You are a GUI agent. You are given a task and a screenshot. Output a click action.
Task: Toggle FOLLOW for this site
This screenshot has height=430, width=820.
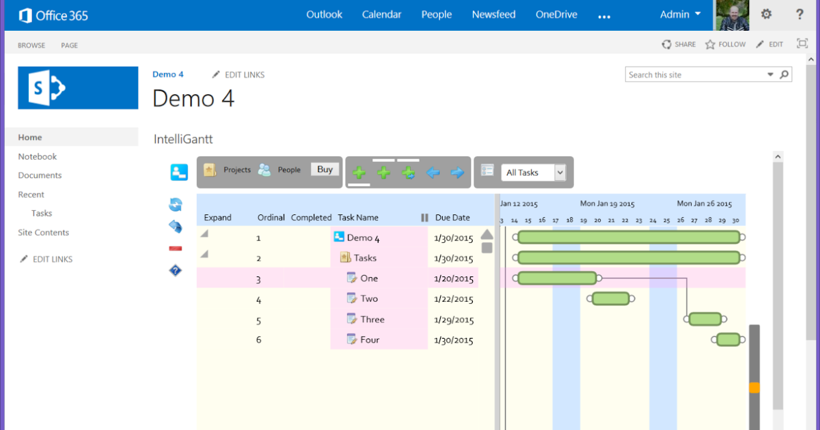[x=725, y=44]
